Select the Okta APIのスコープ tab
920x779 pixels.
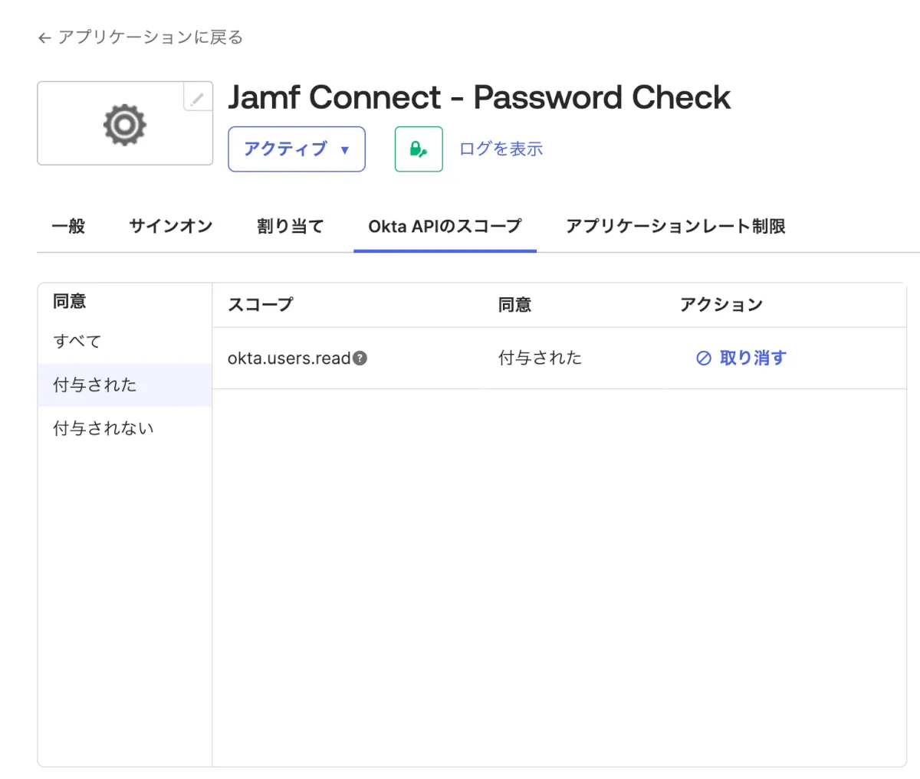pos(445,226)
